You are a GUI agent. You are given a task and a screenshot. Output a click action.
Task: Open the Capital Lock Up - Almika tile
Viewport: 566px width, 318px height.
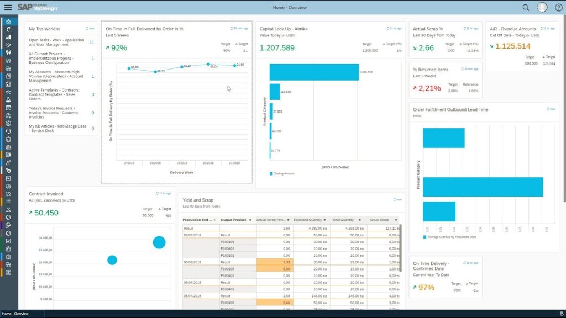(x=284, y=29)
